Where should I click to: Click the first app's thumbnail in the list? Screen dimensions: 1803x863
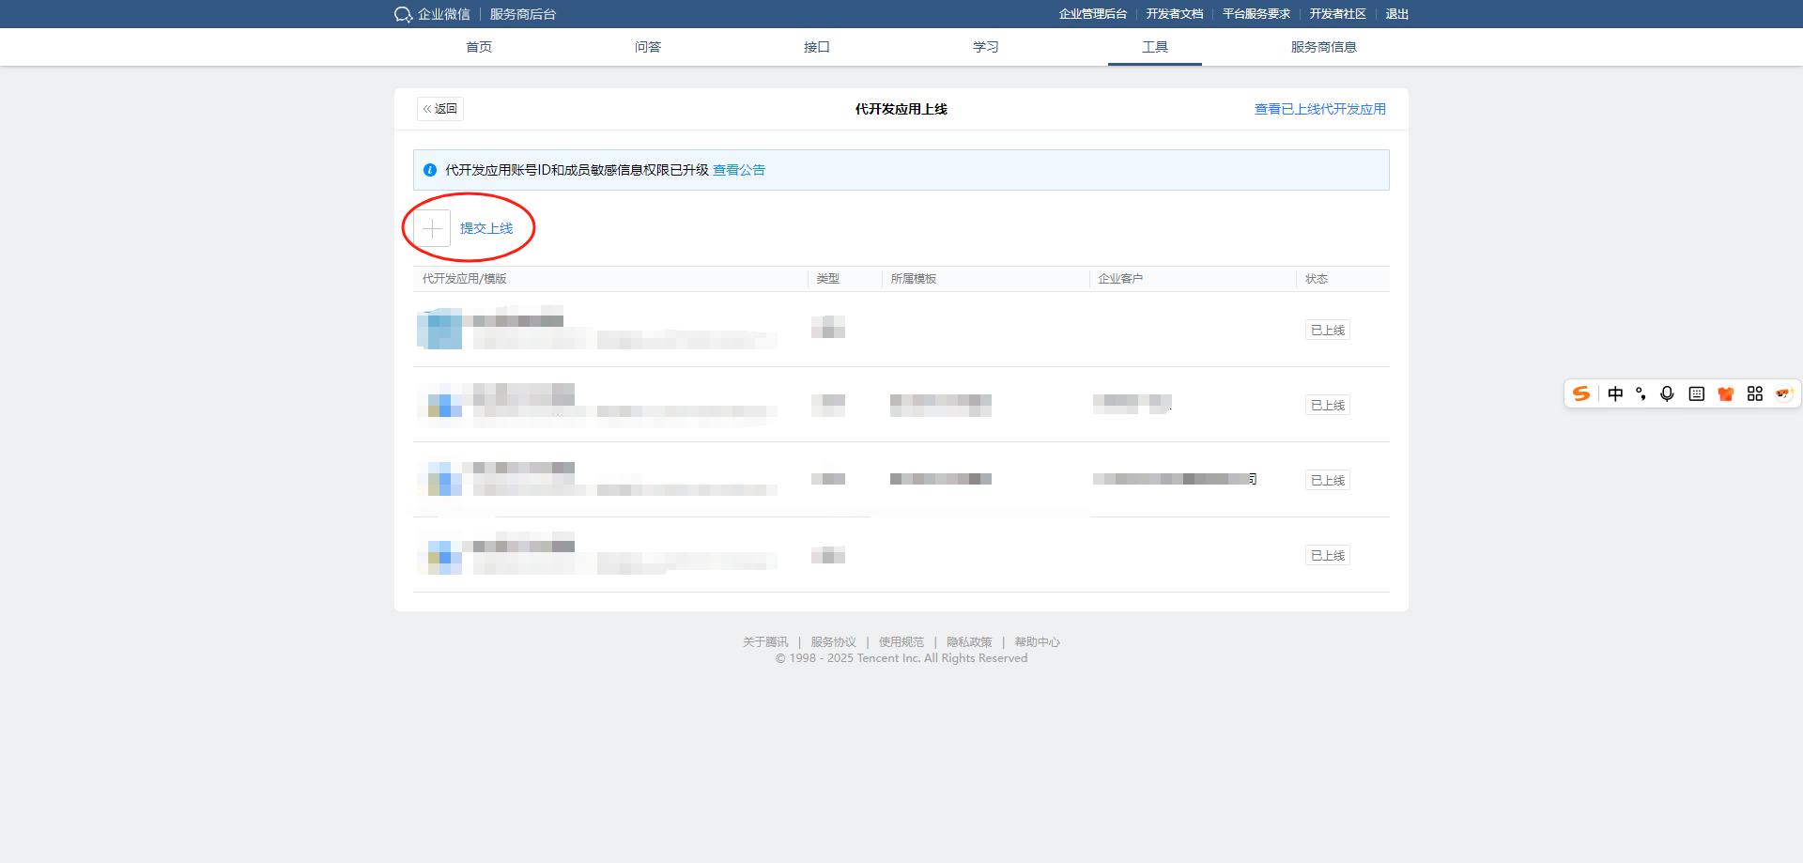pyautogui.click(x=439, y=330)
